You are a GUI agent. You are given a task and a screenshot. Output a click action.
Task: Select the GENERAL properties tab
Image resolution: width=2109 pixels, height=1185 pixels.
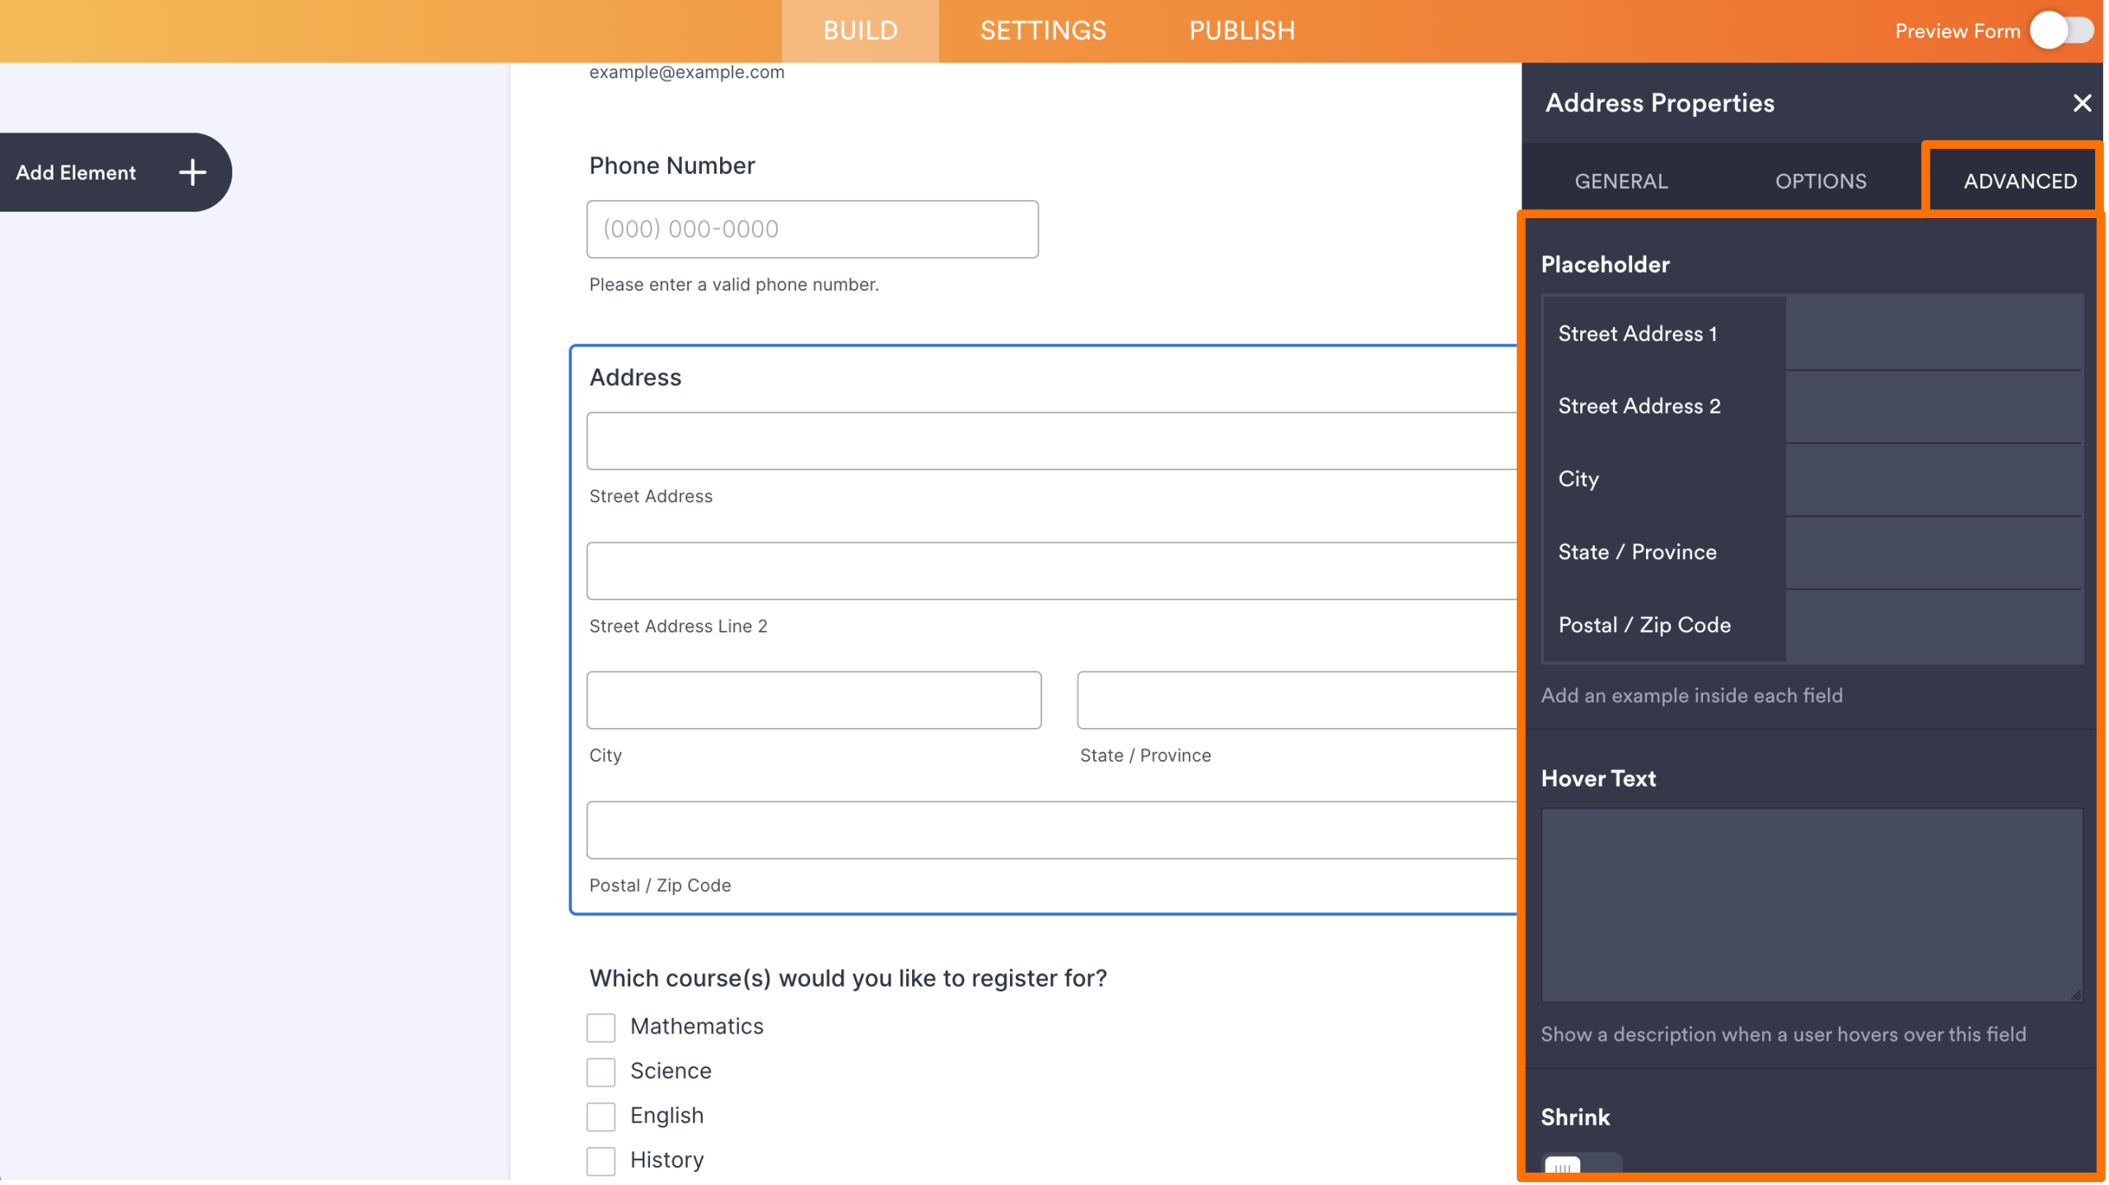coord(1620,180)
